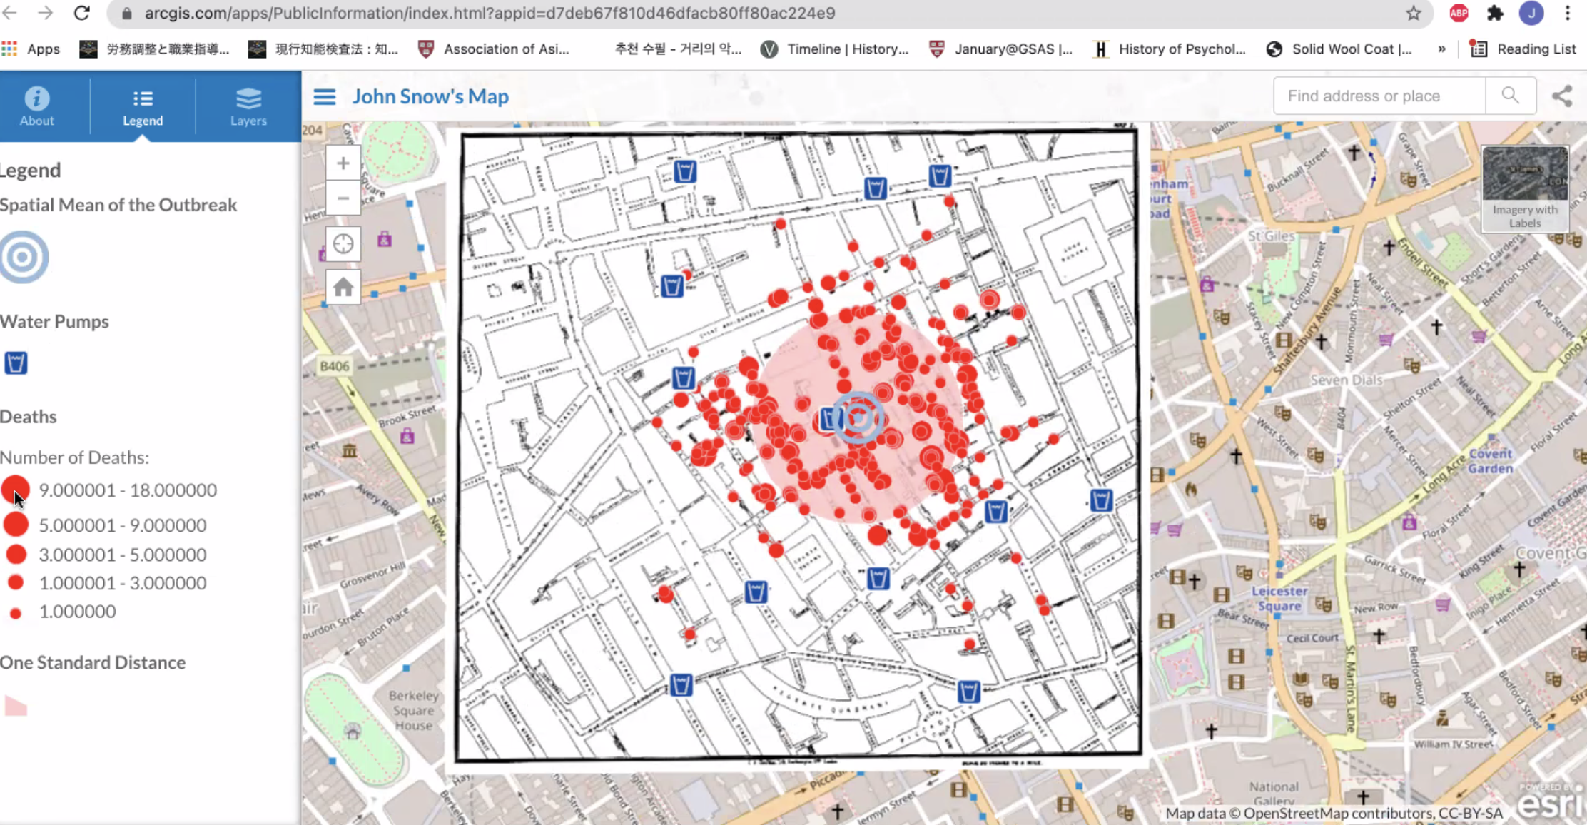Toggle the hamburger menu beside the map title
This screenshot has height=825, width=1587.
(x=324, y=96)
